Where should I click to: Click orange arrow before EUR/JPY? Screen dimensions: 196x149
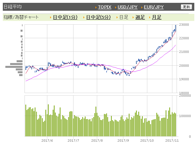click(x=142, y=7)
